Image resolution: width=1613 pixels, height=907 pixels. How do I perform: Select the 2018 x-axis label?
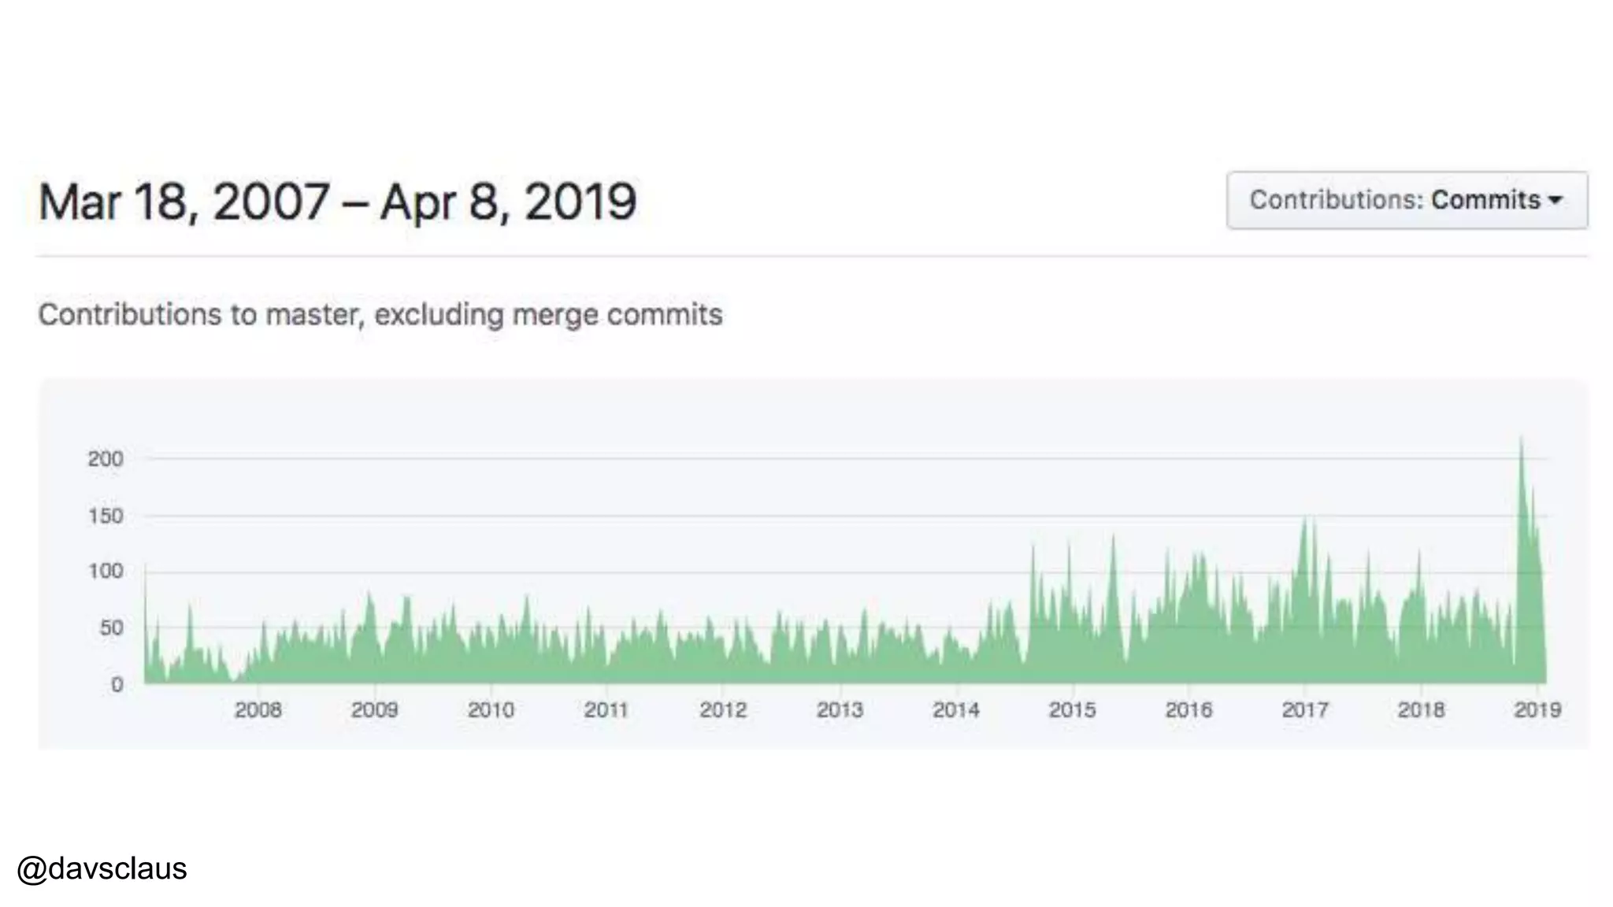1421,710
